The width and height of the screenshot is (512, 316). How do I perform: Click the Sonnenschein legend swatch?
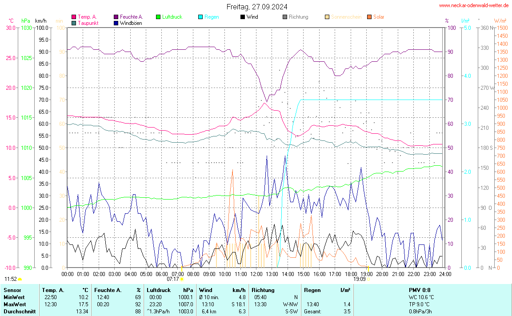pos(327,17)
